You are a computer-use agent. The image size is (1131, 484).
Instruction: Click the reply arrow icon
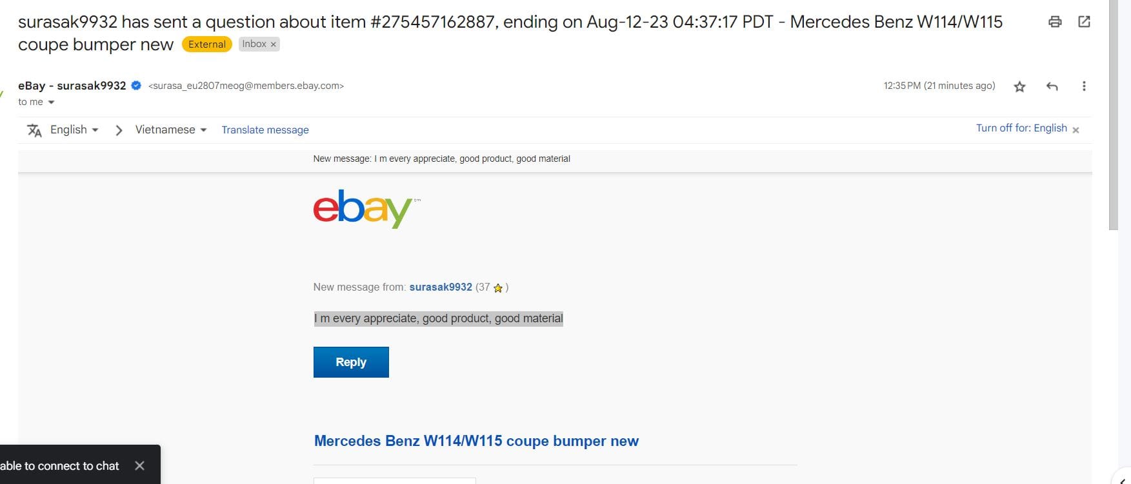tap(1052, 86)
